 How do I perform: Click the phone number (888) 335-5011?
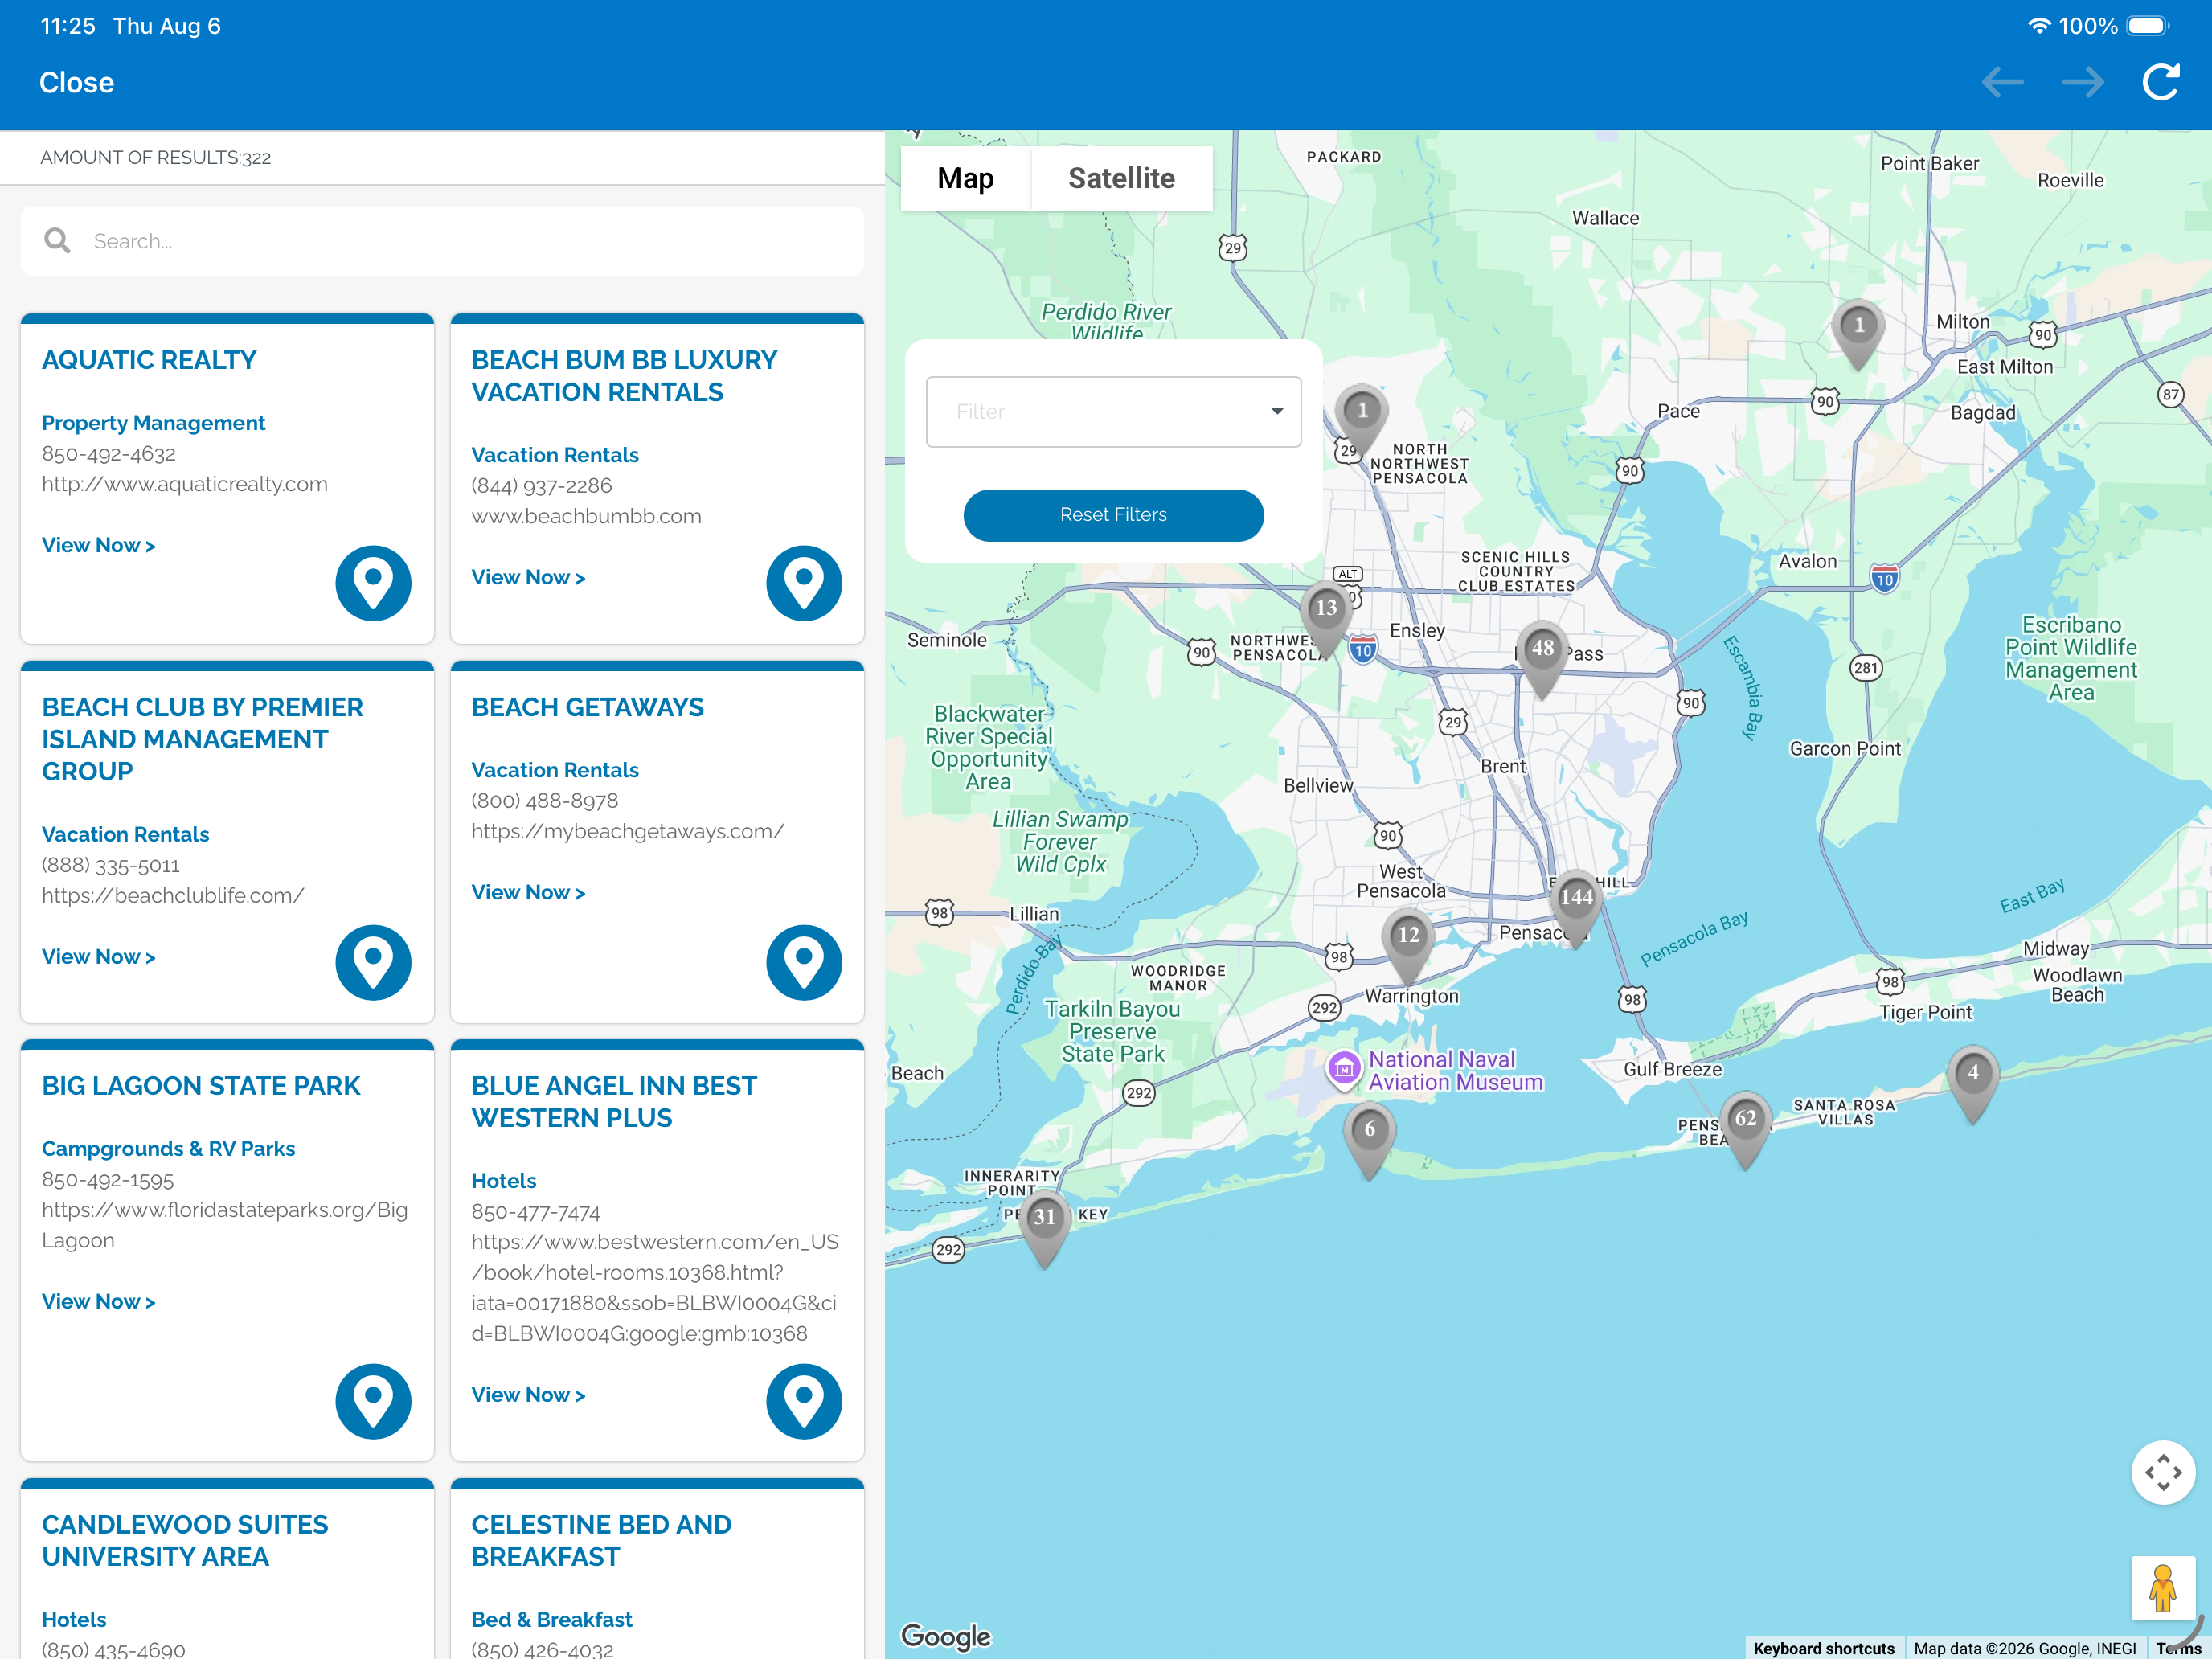(x=110, y=865)
